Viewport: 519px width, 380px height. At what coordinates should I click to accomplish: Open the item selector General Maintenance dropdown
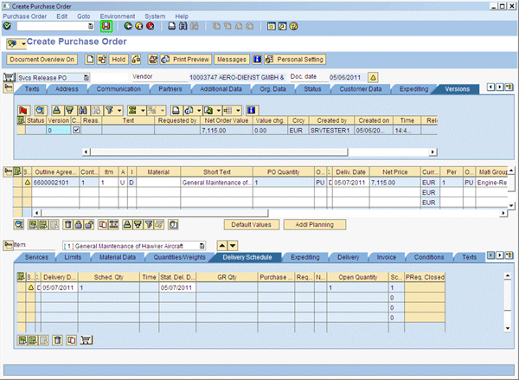click(202, 246)
